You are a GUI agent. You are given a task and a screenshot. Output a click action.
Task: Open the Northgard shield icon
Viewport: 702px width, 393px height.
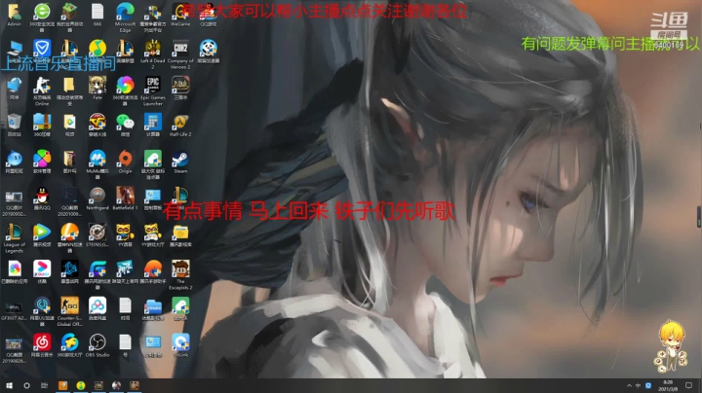point(97,196)
